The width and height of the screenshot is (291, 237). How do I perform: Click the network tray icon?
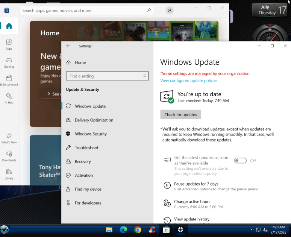pos(258,230)
